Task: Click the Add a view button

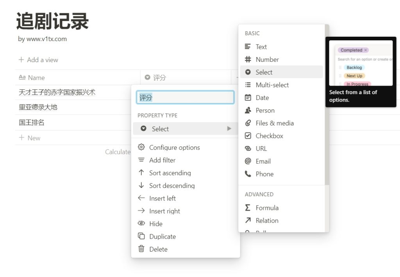Action: pos(38,59)
